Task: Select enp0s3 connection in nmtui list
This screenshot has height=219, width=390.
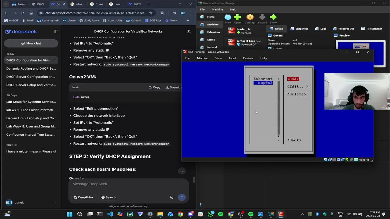Action: click(263, 83)
